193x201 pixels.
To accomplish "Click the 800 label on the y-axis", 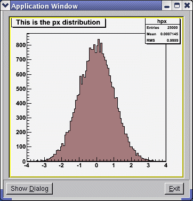I will (x=21, y=45).
